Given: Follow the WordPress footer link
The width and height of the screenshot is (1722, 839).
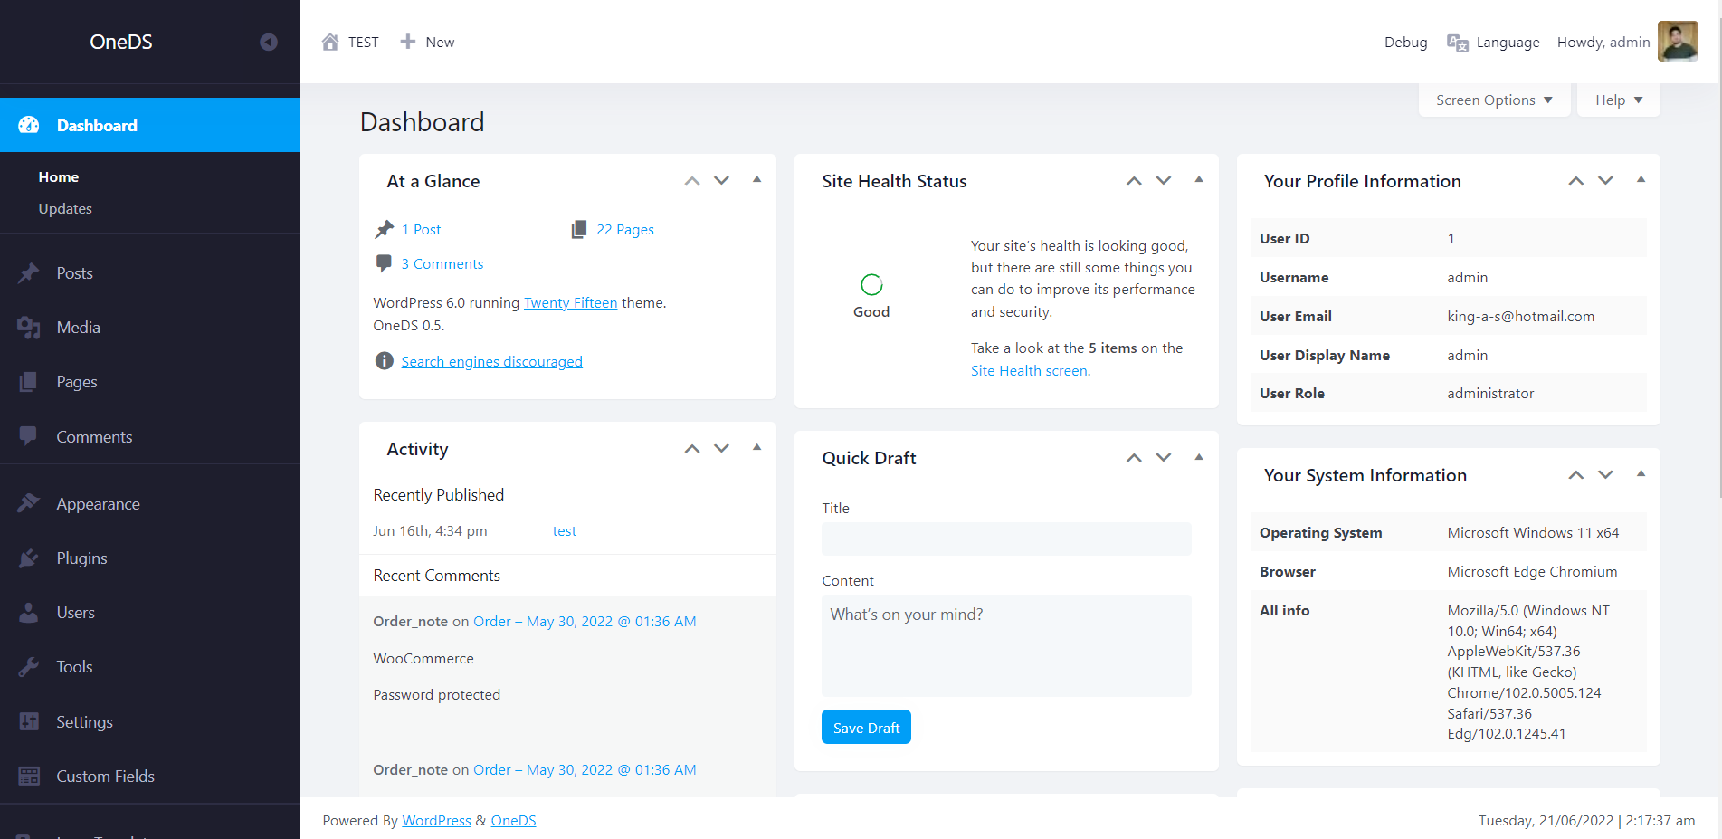Looking at the screenshot, I should click(x=436, y=820).
